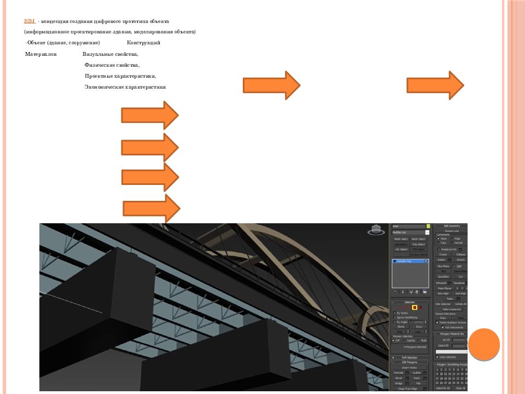Collapse the Edit Geometry rollout
Screen dimensions: 525x394
(451, 226)
